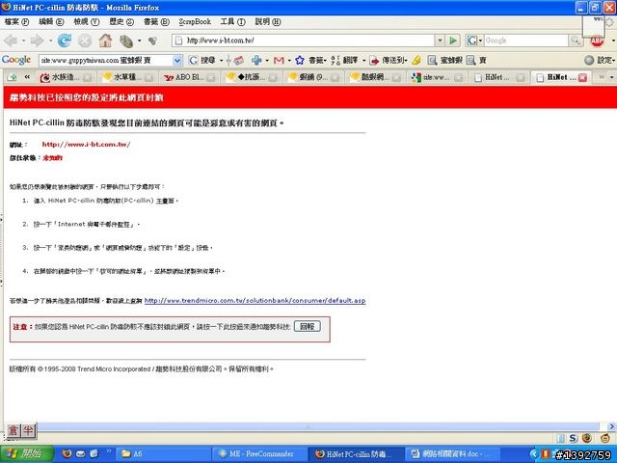617x463 pixels.
Task: Click the orange face icon in status bar
Action: point(604,438)
